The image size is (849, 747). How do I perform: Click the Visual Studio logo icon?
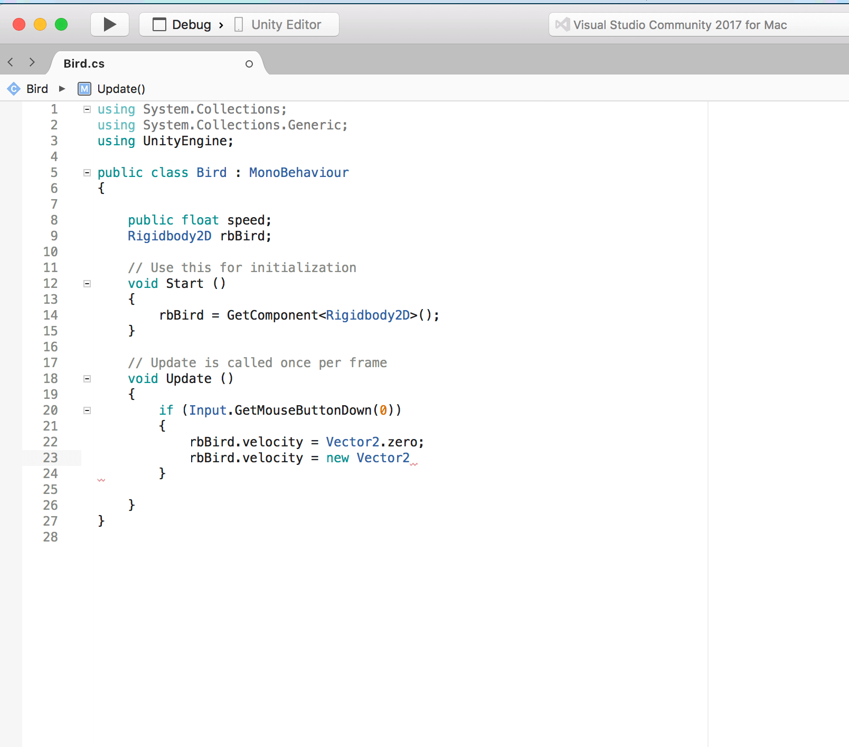pos(563,25)
